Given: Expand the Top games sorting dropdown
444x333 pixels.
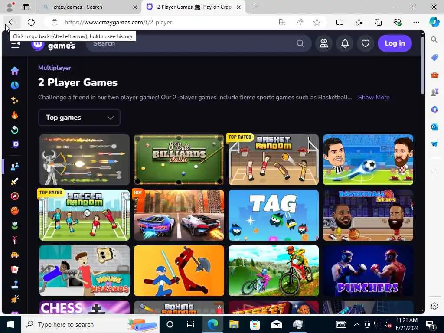Looking at the screenshot, I should click(79, 117).
